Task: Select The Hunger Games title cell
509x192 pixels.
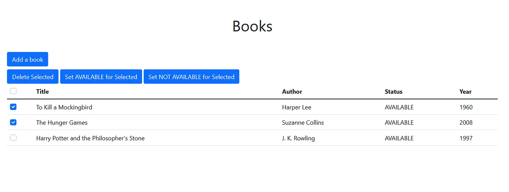Action: [62, 123]
